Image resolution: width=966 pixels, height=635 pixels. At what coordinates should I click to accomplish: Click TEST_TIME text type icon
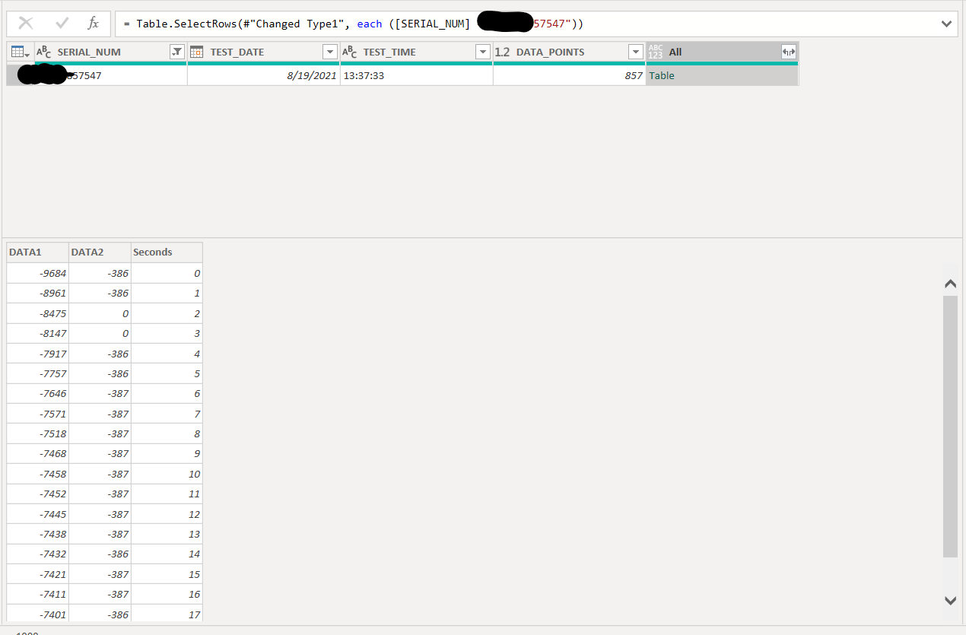[x=350, y=52]
